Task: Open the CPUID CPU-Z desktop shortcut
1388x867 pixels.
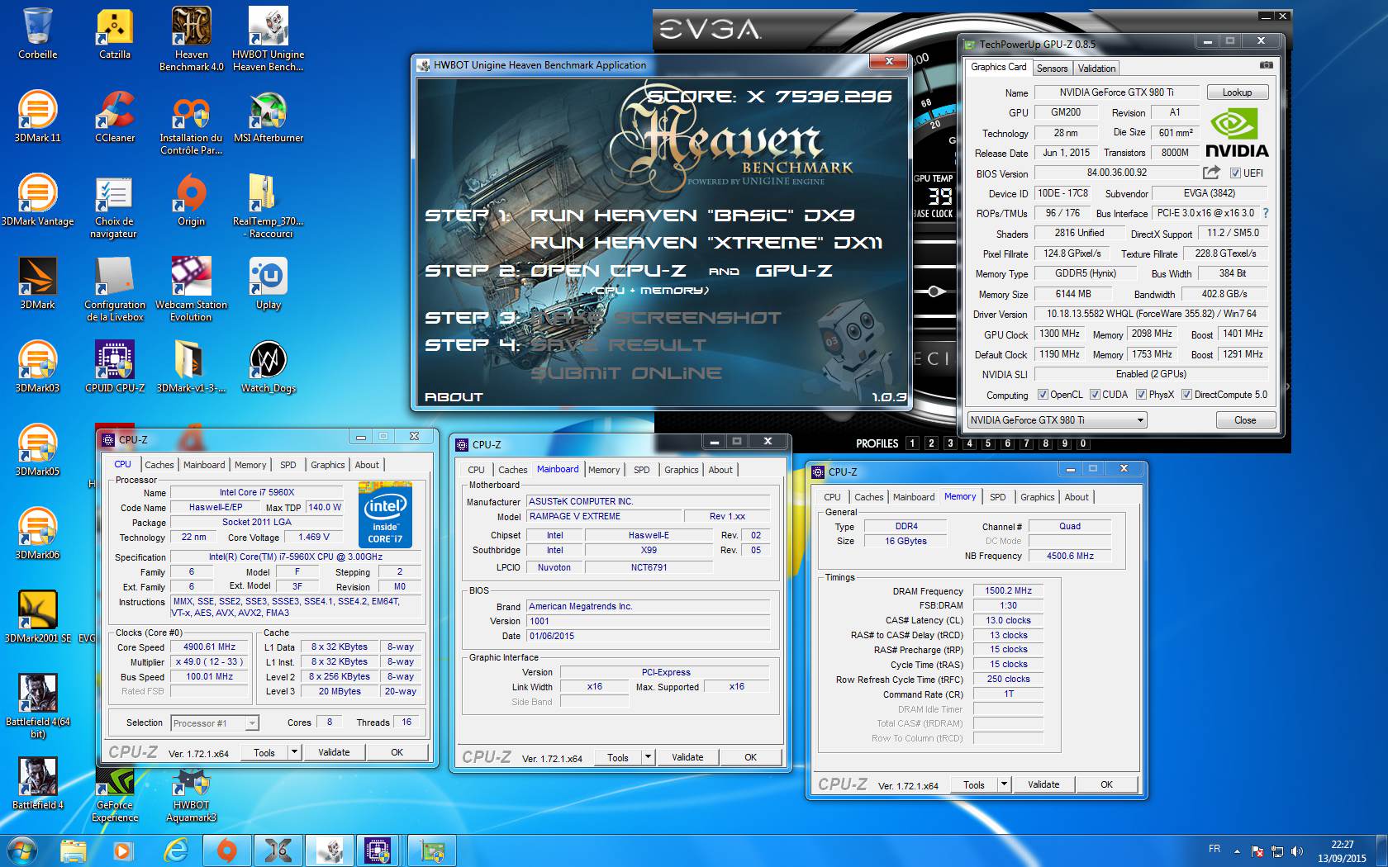Action: point(115,367)
